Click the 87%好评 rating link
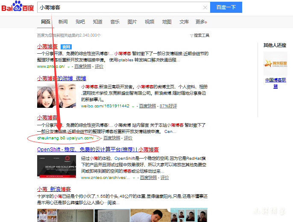293x222 pixels. click(168, 106)
